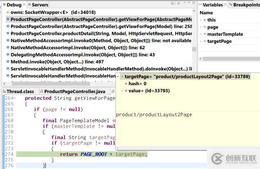The width and height of the screenshot is (260, 169).
Task: Click stack frame icon of invoke0 row
Action: coord(8,40)
